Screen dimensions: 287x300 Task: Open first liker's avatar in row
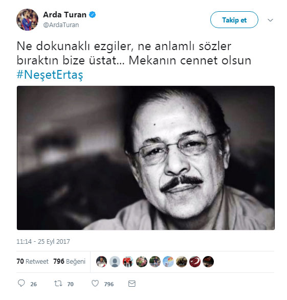click(x=101, y=262)
